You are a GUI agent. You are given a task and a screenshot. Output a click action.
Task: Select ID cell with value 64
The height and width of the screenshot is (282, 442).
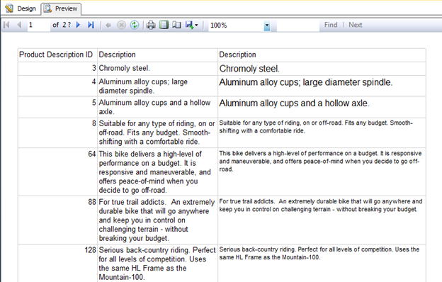point(57,171)
